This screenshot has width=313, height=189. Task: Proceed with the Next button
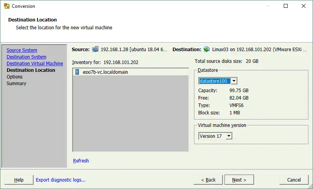(239, 180)
